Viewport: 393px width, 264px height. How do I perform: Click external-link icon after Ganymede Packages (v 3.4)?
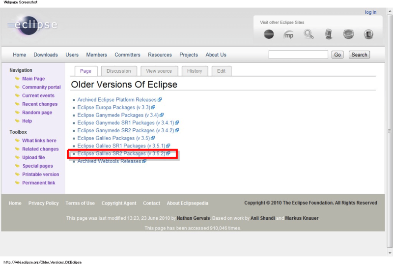point(162,115)
